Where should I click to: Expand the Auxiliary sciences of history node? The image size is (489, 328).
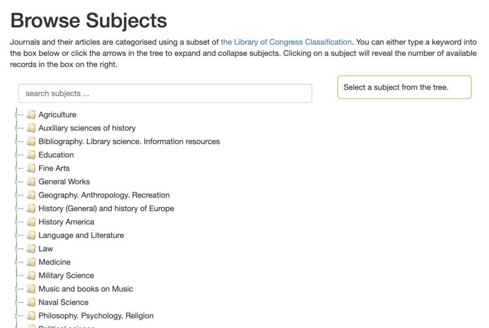tap(17, 128)
